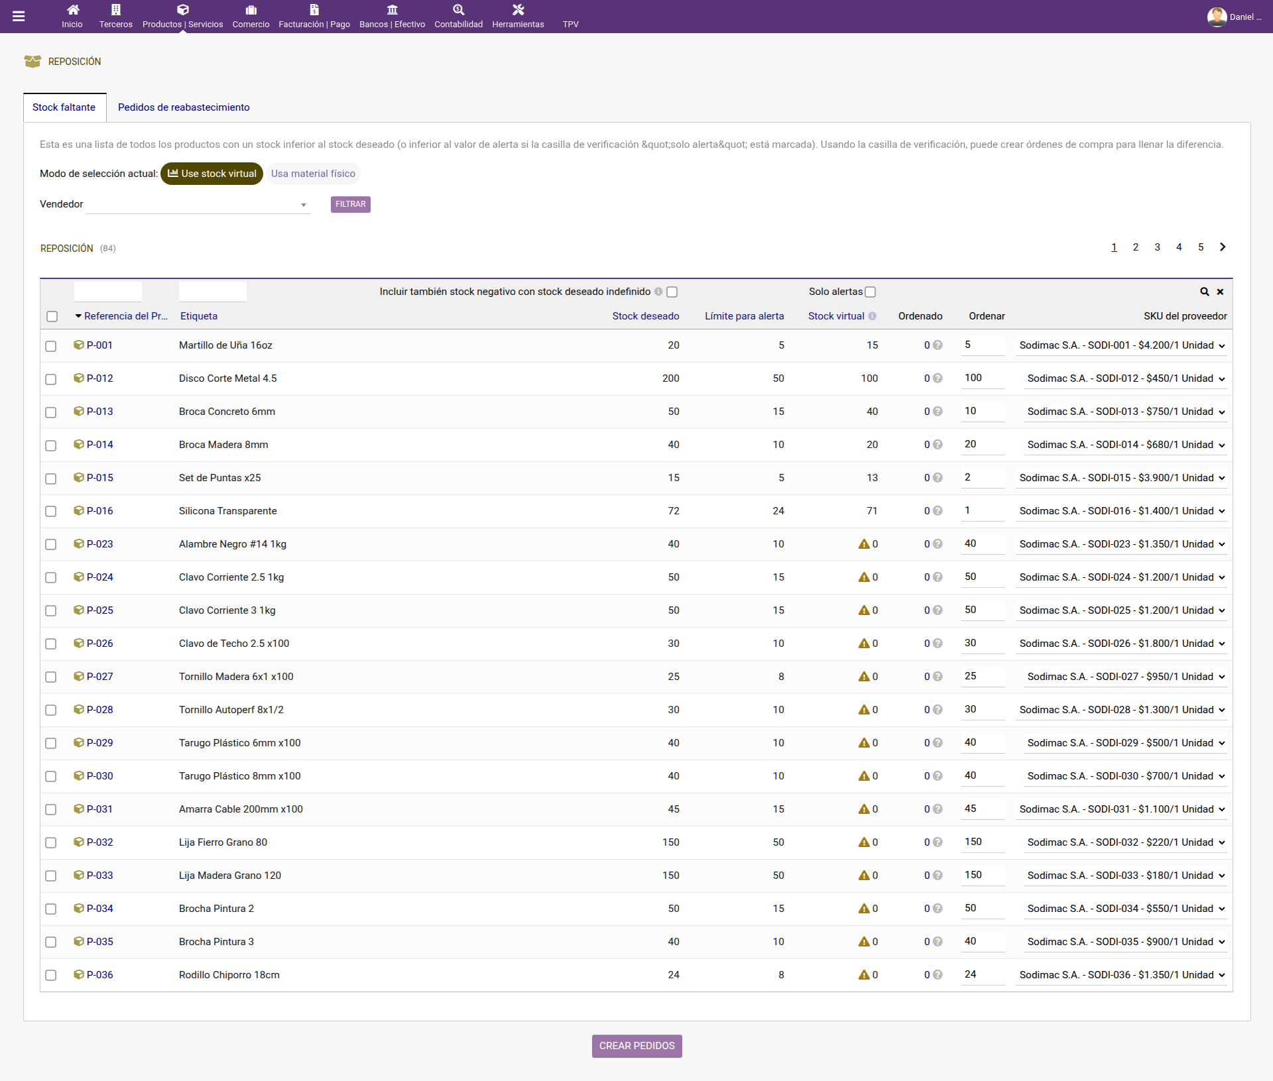
Task: Check the row for P-001
Action: [x=51, y=346]
